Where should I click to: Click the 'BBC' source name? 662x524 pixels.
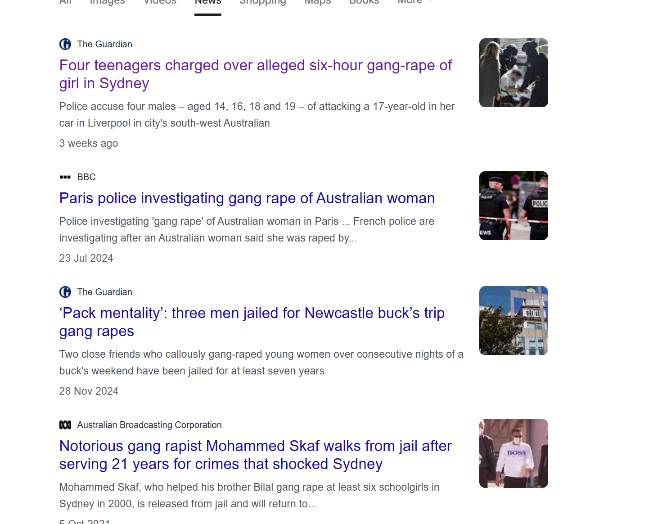click(x=86, y=177)
